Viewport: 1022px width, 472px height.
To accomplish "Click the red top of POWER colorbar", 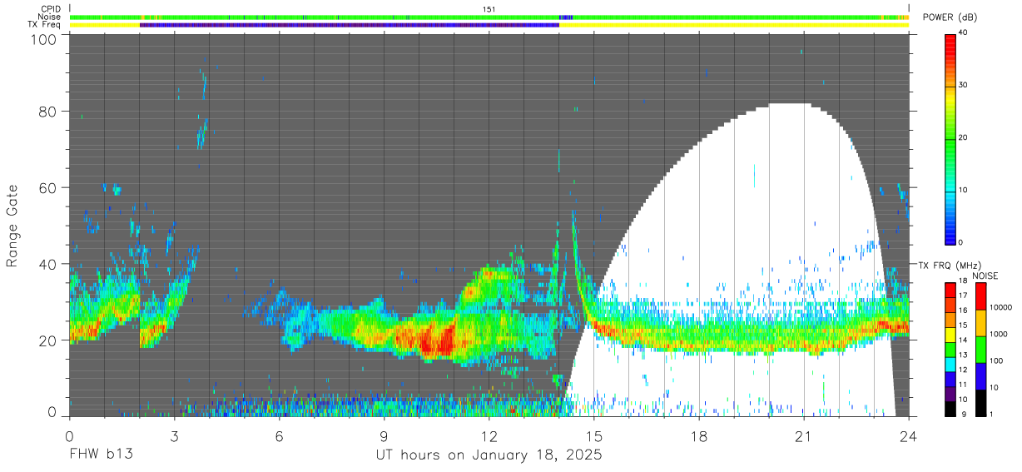I will (x=950, y=46).
